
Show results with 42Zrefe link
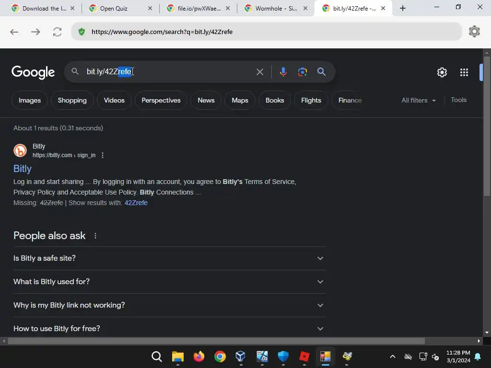(x=136, y=203)
